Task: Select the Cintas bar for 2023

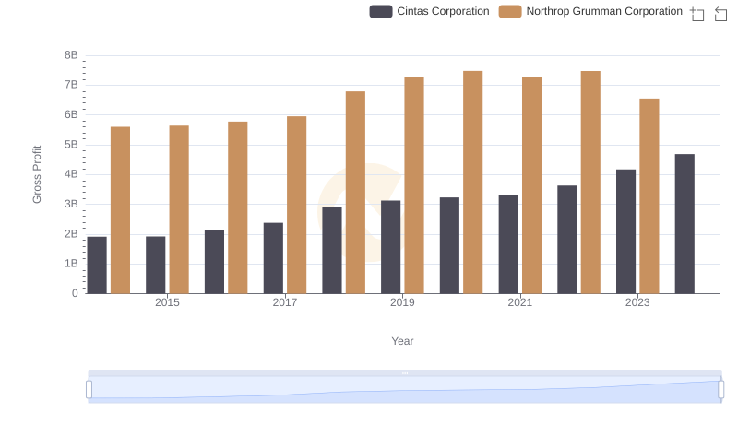Action: click(x=625, y=231)
